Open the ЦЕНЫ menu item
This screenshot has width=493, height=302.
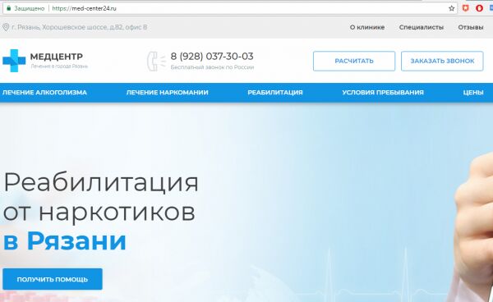point(473,93)
